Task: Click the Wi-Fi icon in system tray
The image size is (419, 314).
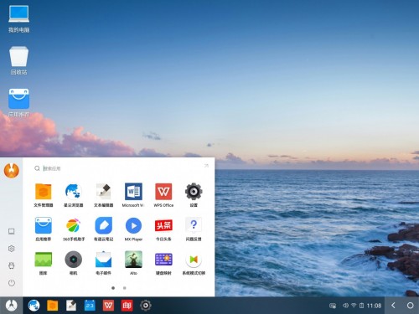Action: (354, 306)
